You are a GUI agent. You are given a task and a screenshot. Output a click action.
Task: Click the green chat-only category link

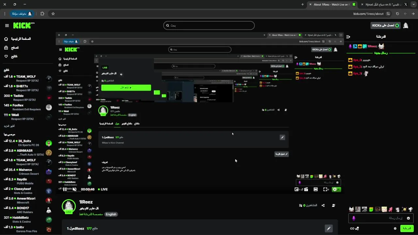click(x=91, y=214)
